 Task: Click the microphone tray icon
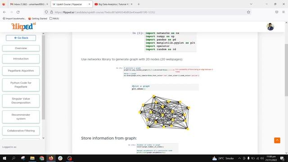click(248, 158)
